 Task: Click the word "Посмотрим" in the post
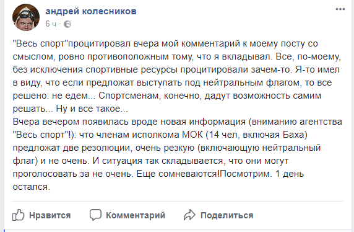click(244, 174)
